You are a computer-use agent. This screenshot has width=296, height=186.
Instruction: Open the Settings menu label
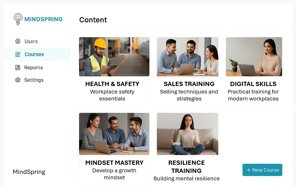click(x=34, y=80)
